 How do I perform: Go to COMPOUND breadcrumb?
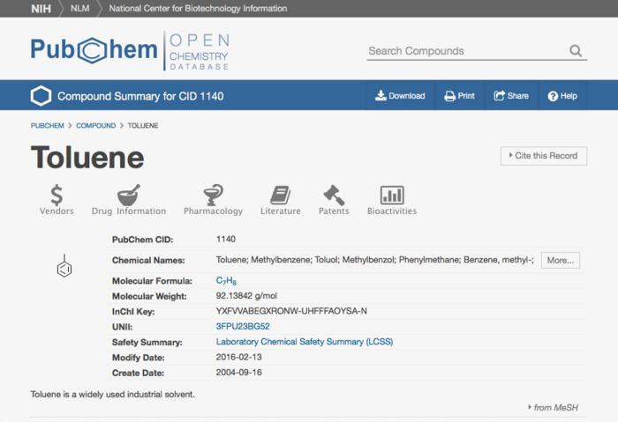(95, 126)
